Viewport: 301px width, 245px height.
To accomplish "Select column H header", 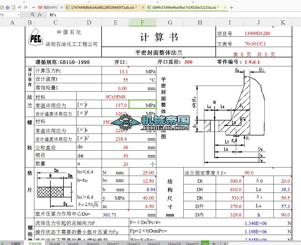I will (200, 22).
